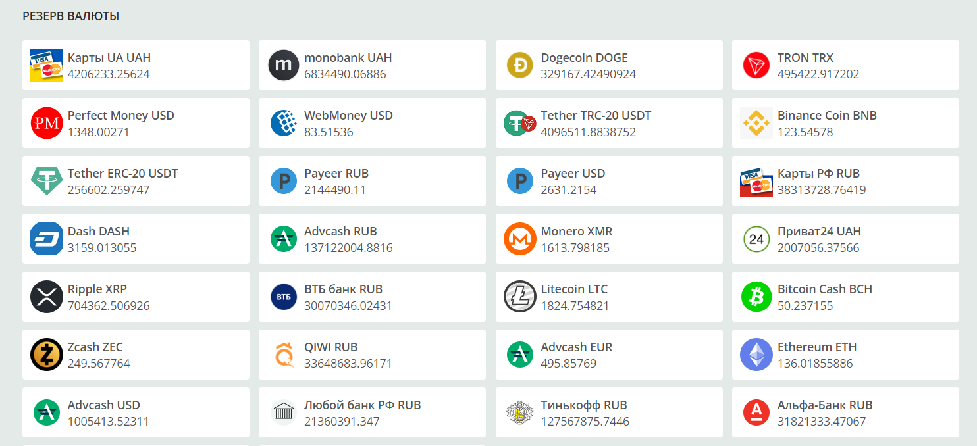Select the 'ВТБ банк RUB' label
Image resolution: width=977 pixels, height=446 pixels.
(x=344, y=289)
